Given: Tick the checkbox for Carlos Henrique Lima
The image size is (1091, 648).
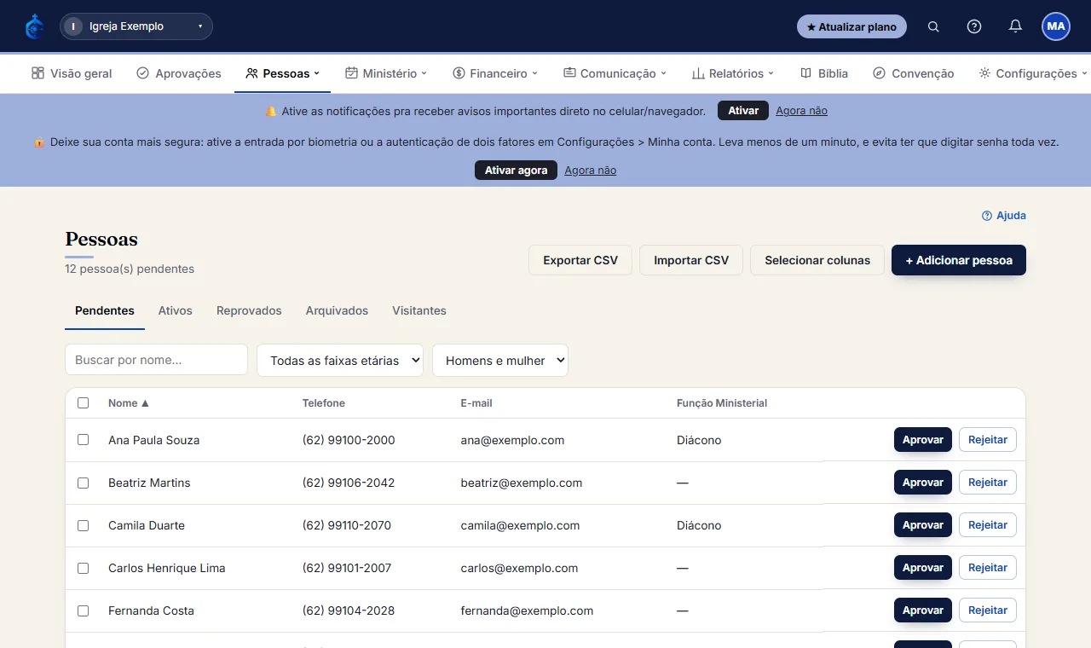Looking at the screenshot, I should pyautogui.click(x=83, y=568).
